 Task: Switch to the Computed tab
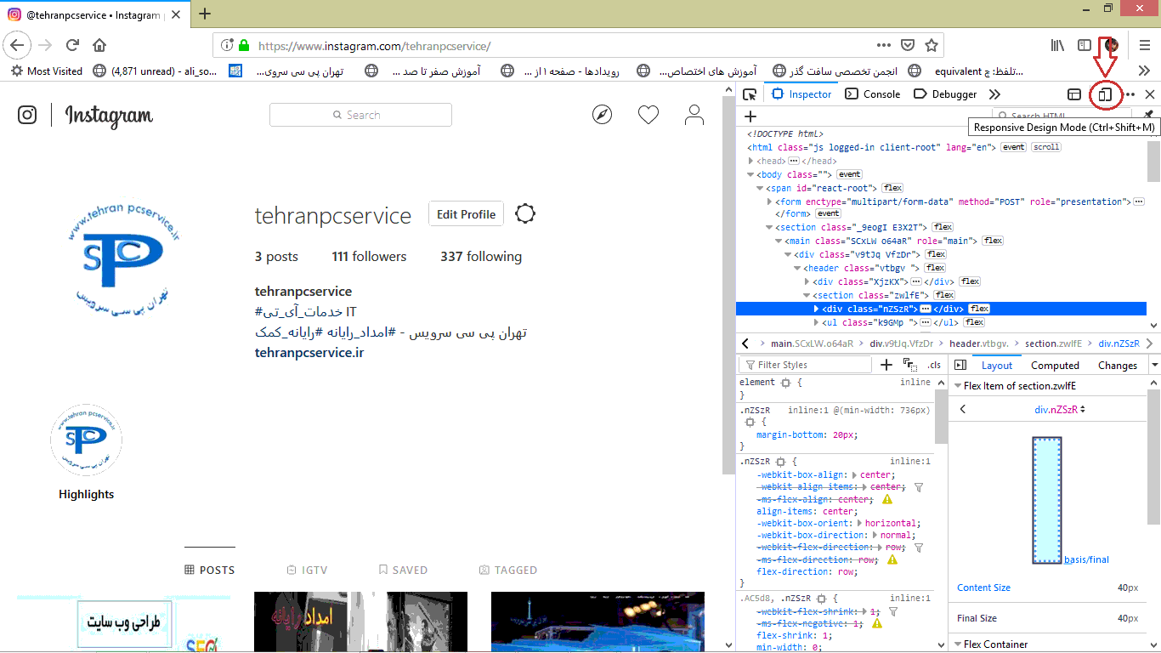coord(1055,366)
